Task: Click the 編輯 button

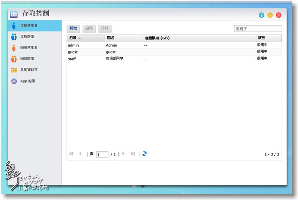Action: point(88,29)
